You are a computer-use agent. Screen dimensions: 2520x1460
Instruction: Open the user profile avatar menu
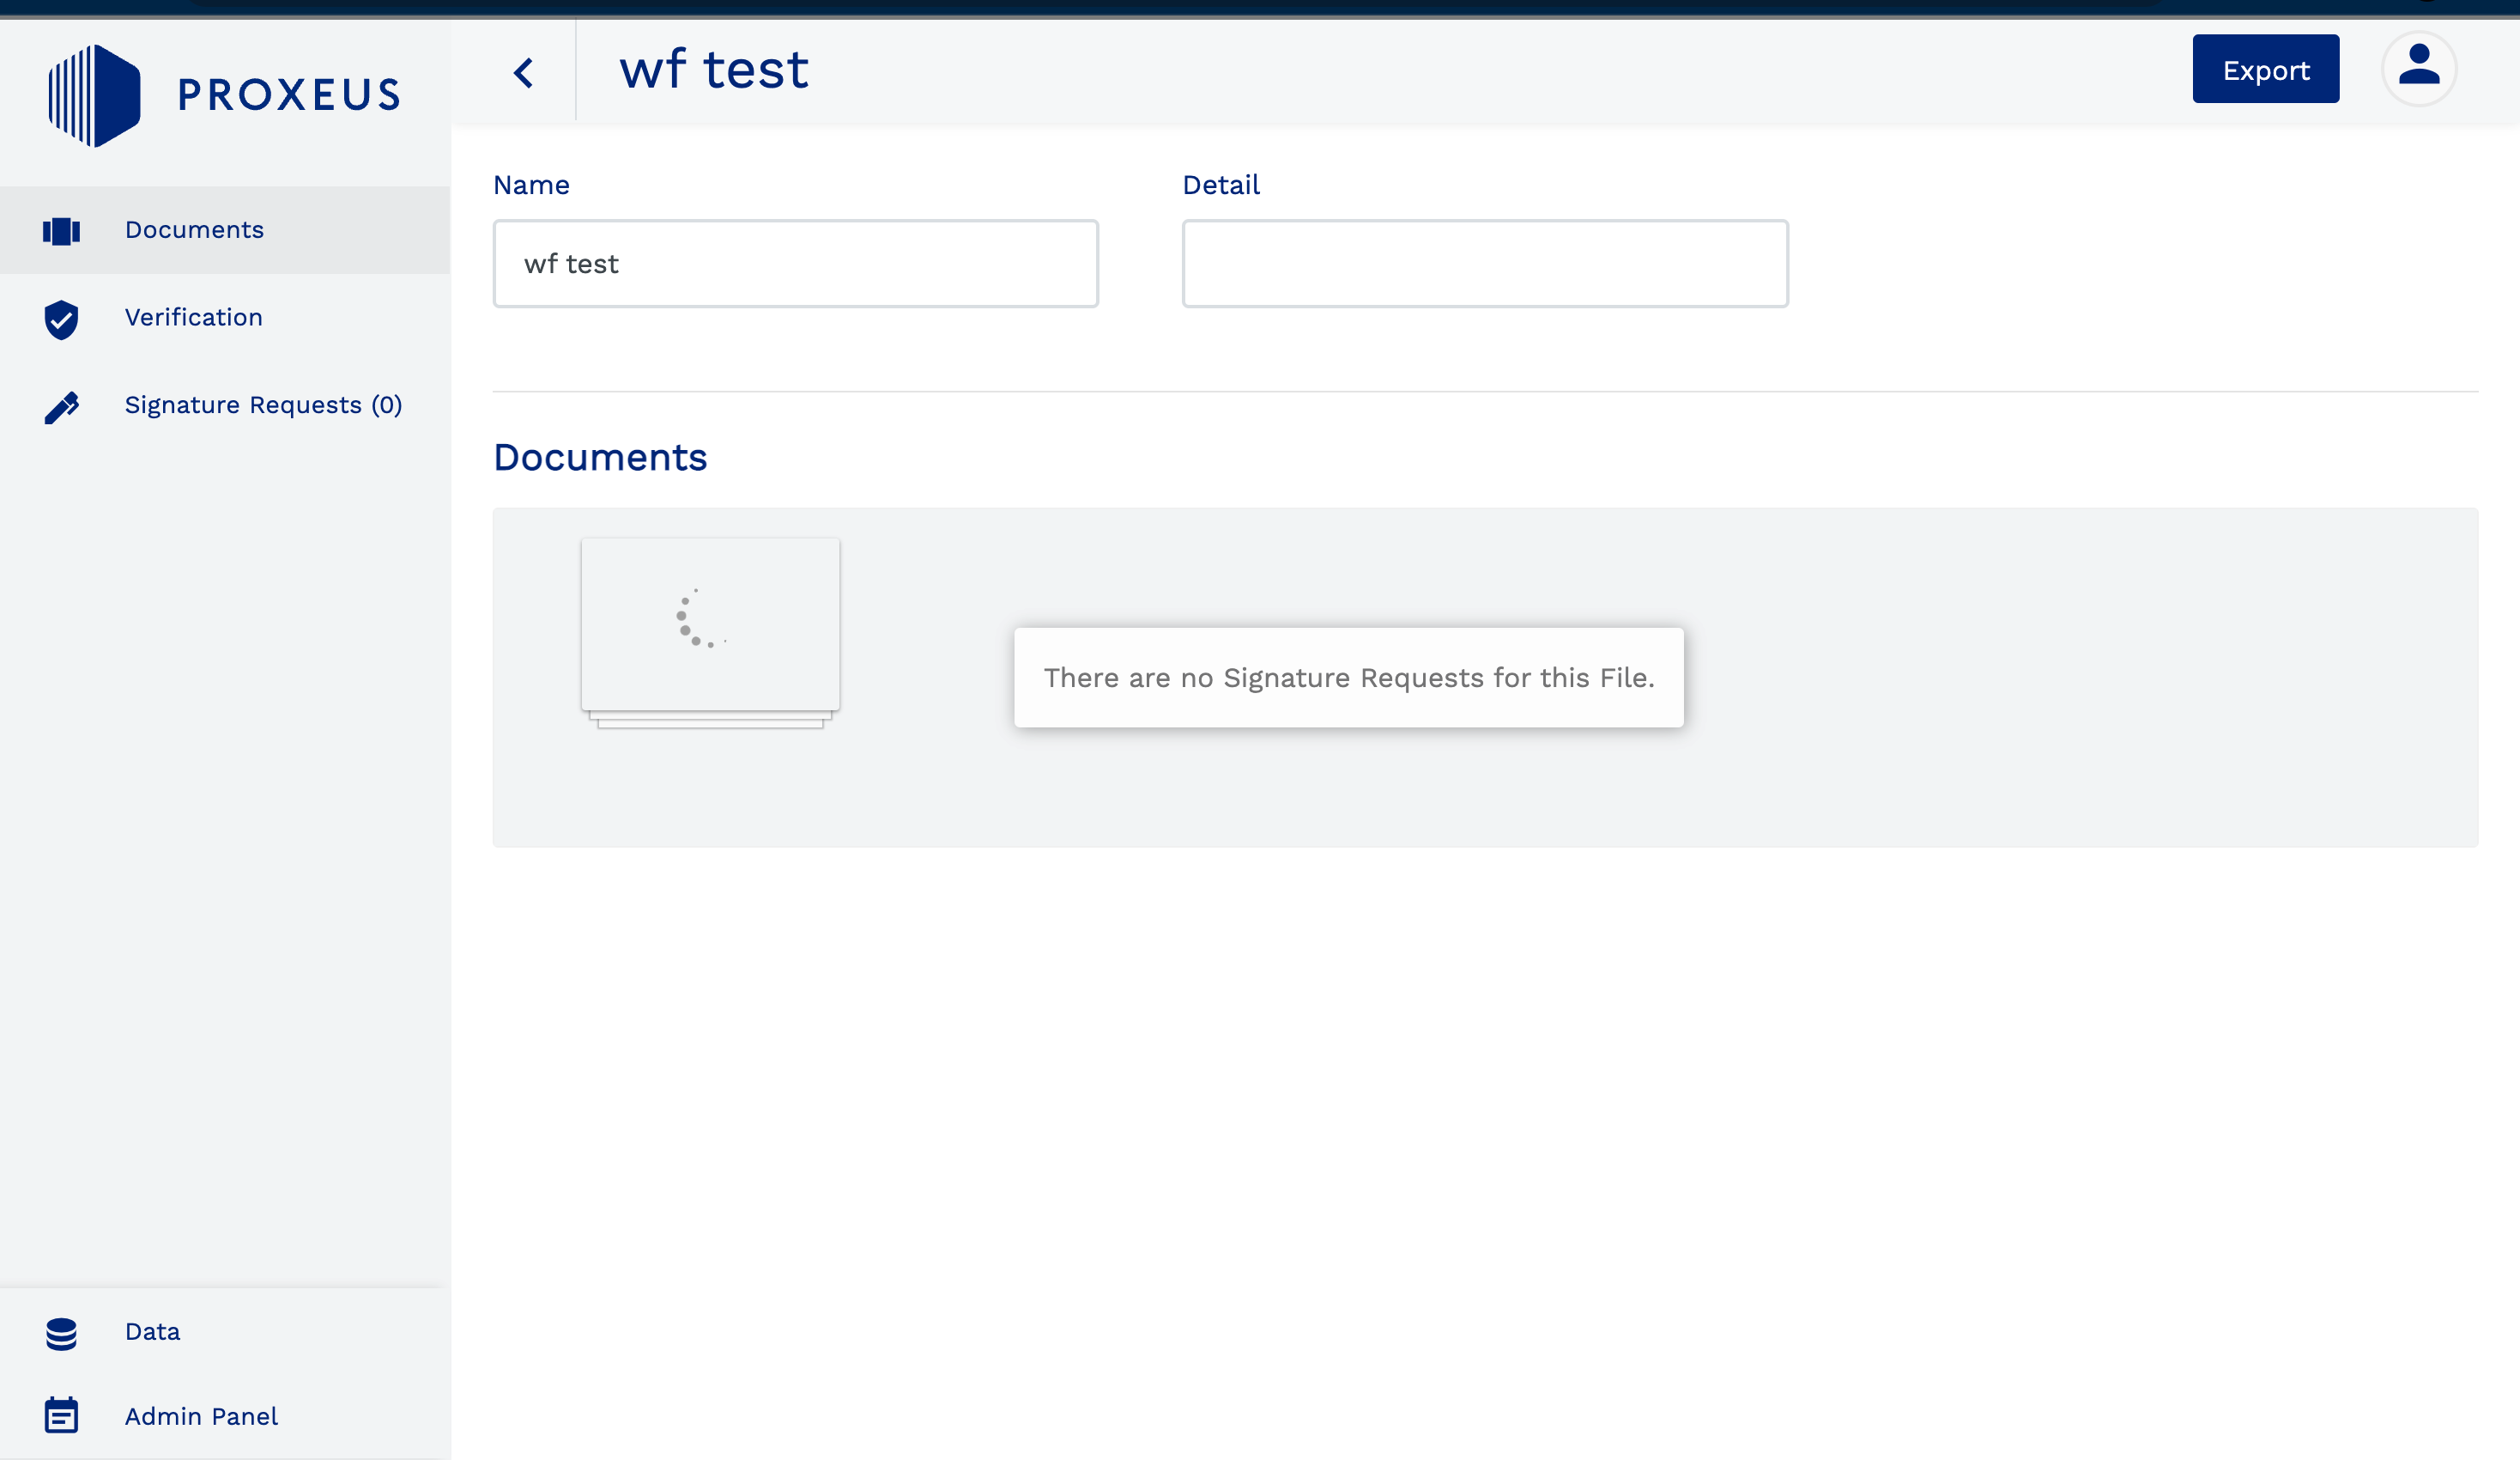2418,69
